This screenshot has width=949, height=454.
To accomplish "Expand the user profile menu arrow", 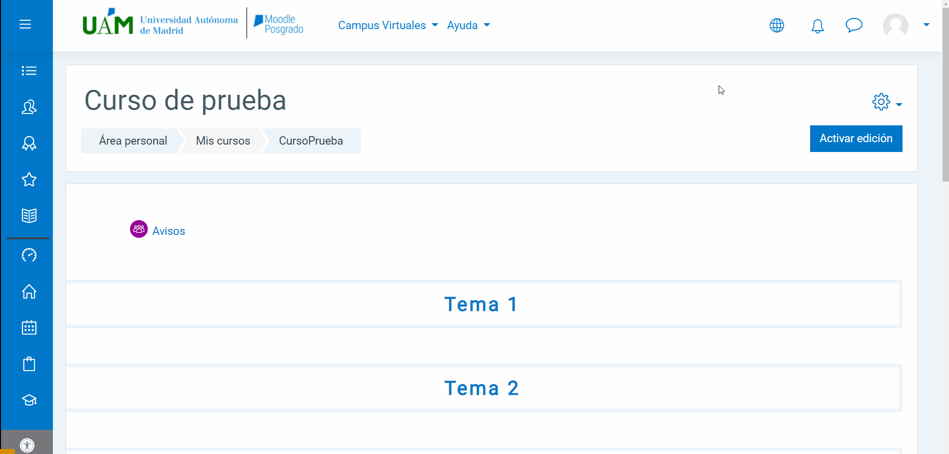I will [x=926, y=25].
